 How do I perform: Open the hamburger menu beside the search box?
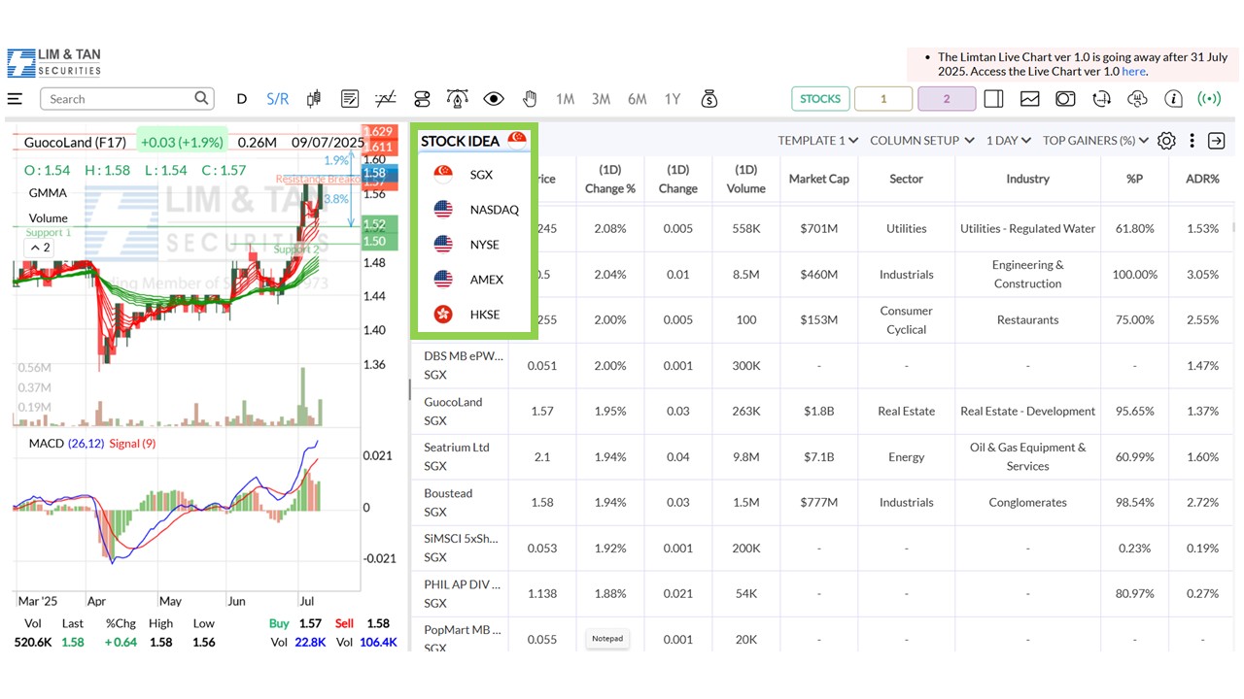pos(15,99)
